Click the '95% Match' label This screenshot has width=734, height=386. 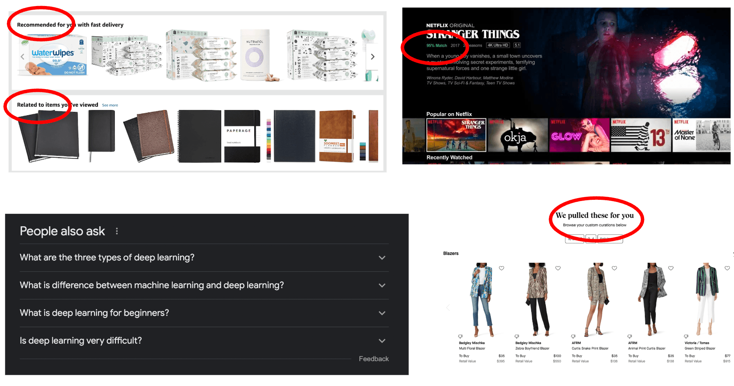pos(436,45)
